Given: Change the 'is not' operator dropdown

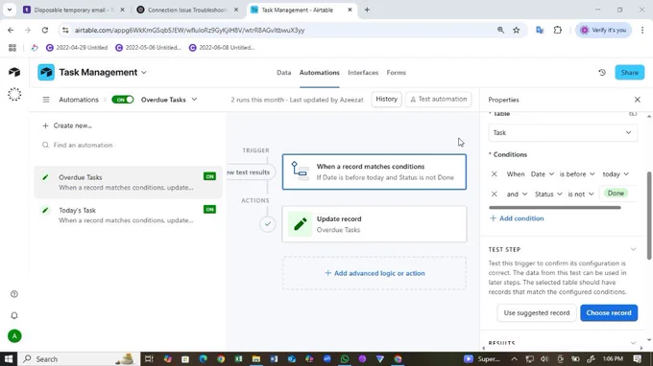Looking at the screenshot, I should 581,194.
